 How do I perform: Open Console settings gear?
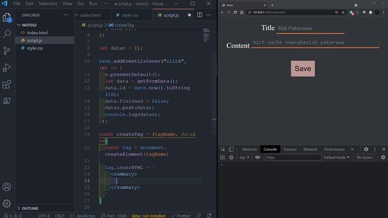pos(383,157)
